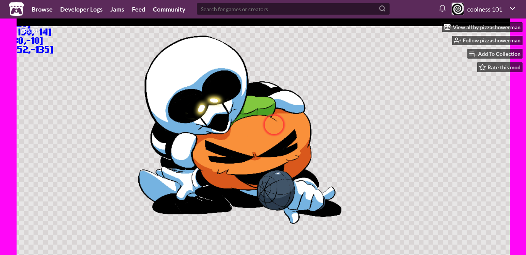The width and height of the screenshot is (526, 255).
Task: Click the playlist-plus icon in Add To Collection
Action: click(473, 54)
